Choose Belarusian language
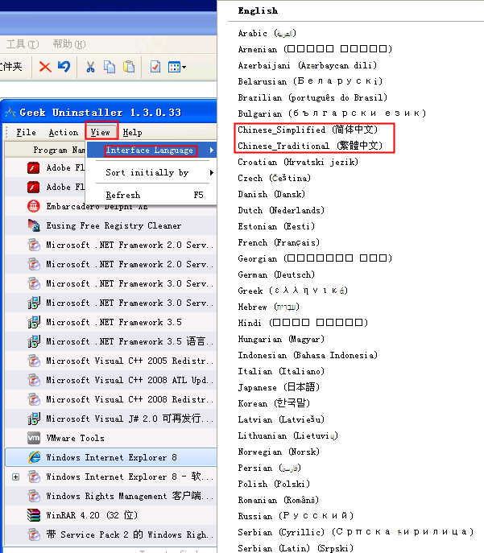 pyautogui.click(x=310, y=81)
